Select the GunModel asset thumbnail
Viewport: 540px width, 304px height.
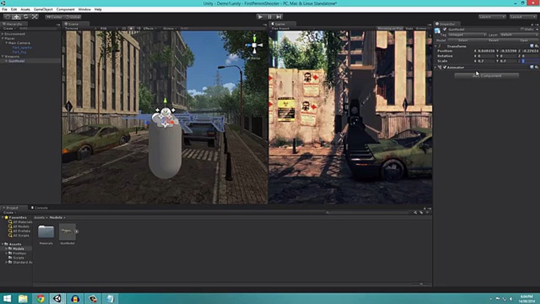pyautogui.click(x=67, y=232)
